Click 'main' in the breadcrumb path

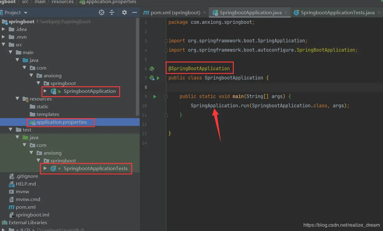coord(40,2)
